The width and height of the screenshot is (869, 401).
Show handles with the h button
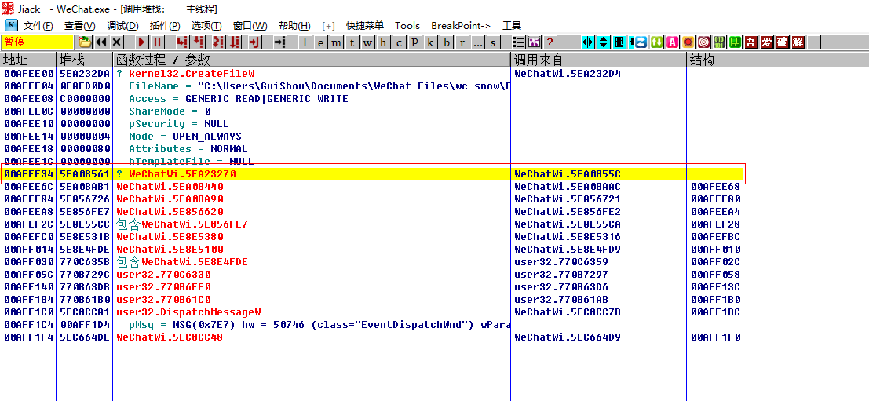click(383, 42)
